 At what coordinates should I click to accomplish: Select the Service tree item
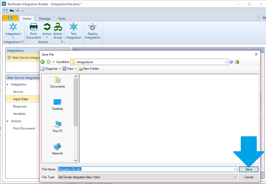[18, 92]
